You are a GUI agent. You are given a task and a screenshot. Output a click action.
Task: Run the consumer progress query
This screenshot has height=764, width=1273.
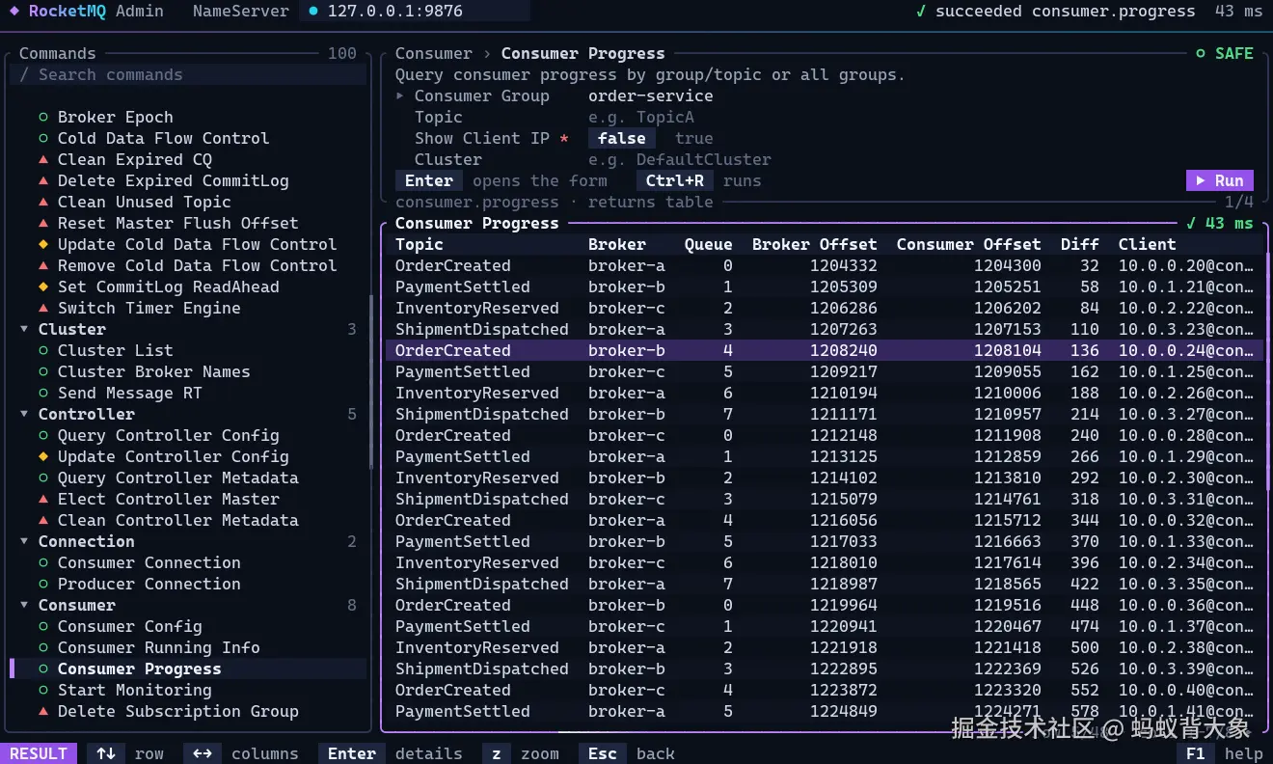(x=1220, y=180)
